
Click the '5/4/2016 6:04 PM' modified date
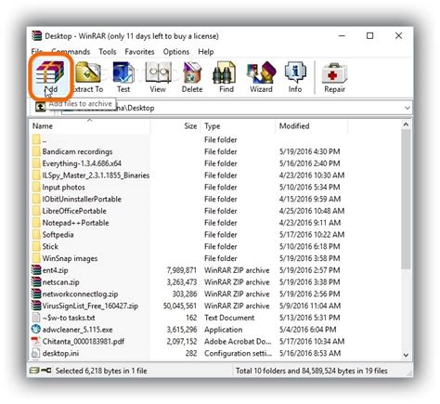307,329
